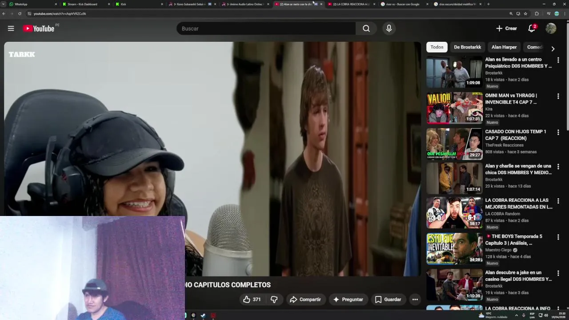
Task: Like the video with thumbs-up 371
Action: 252,300
